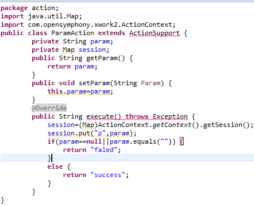Viewport: 254px width, 206px height.
Task: Click the 'package' keyword on first line
Action: [14, 8]
